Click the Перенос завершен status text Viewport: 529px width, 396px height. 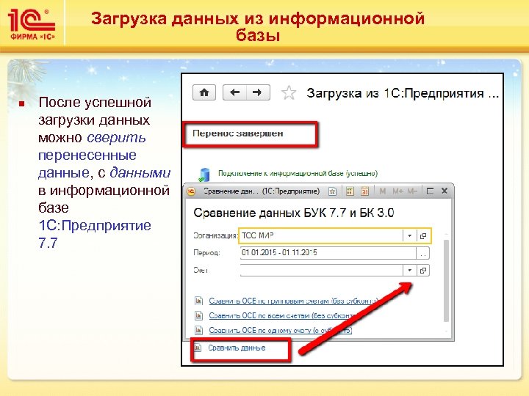tap(238, 133)
